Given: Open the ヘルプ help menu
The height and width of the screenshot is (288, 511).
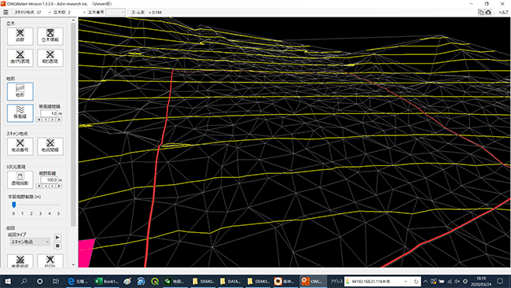Looking at the screenshot, I should coord(503,13).
